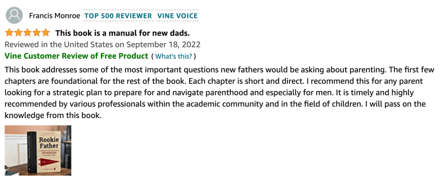Viewport: 445px width, 179px height.
Task: Click the middle (third) rating star
Action: click(x=27, y=33)
